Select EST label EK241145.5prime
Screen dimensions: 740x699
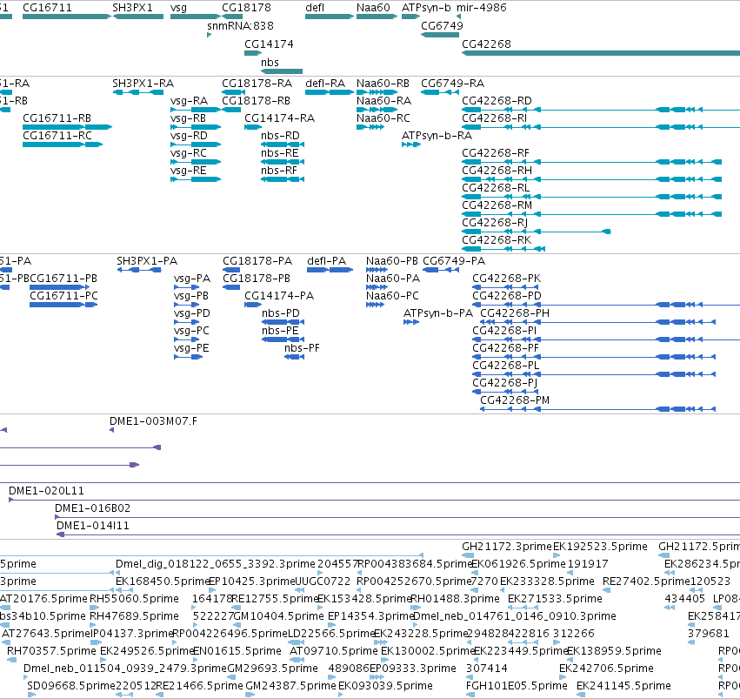623,686
